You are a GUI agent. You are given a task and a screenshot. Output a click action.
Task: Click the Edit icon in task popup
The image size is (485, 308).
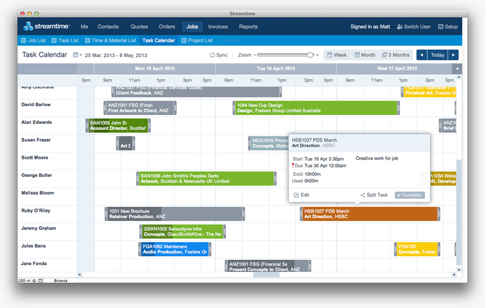click(296, 195)
